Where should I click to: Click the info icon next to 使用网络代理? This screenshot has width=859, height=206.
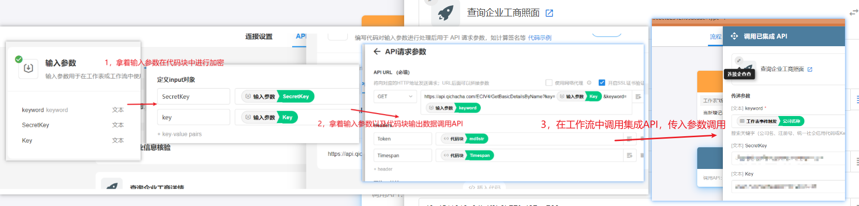(x=589, y=83)
